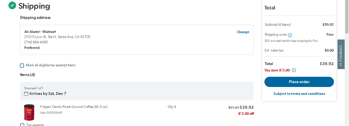
Task: Click the Ali Alamir shipping address card
Action: [137, 40]
